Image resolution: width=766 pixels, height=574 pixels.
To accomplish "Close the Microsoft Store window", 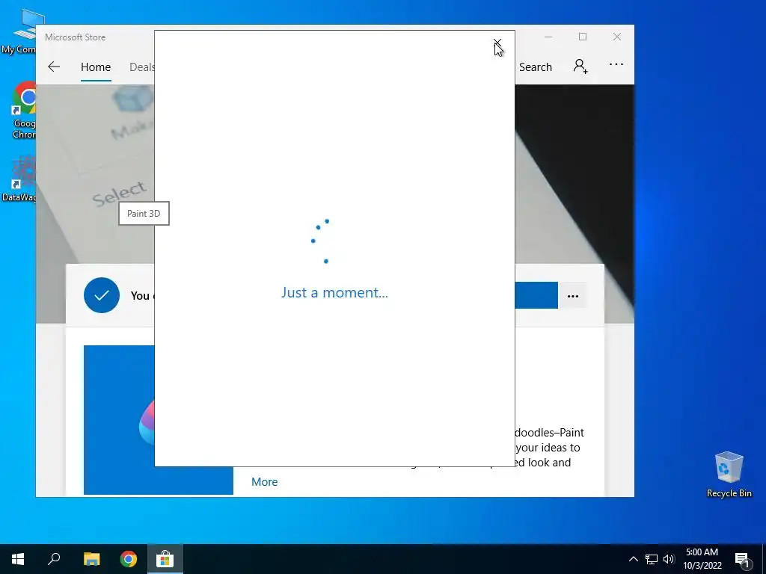I will (617, 37).
